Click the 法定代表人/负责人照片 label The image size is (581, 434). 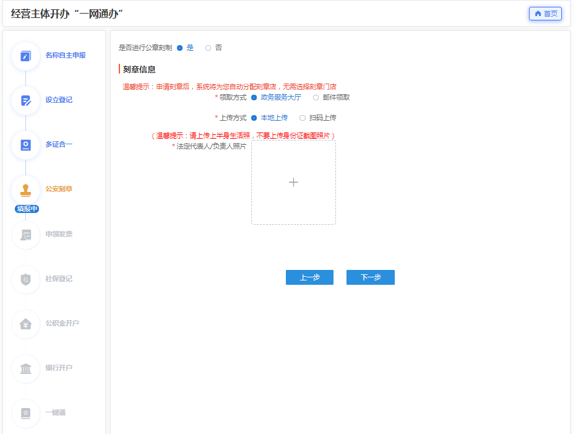[x=211, y=146]
